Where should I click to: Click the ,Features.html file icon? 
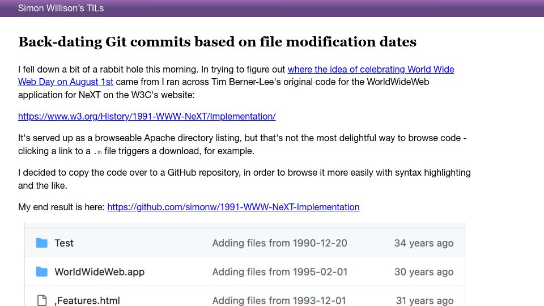tap(41, 300)
